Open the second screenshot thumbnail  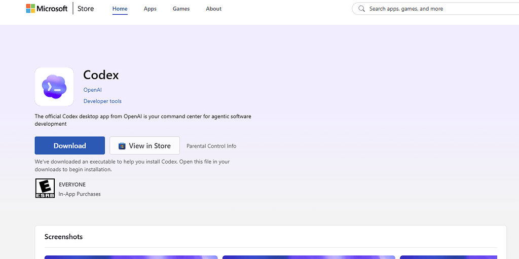pyautogui.click(x=309, y=257)
